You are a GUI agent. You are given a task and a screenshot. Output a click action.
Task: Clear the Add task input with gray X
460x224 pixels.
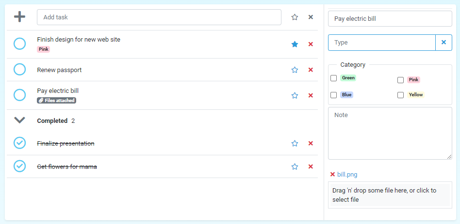pyautogui.click(x=311, y=17)
